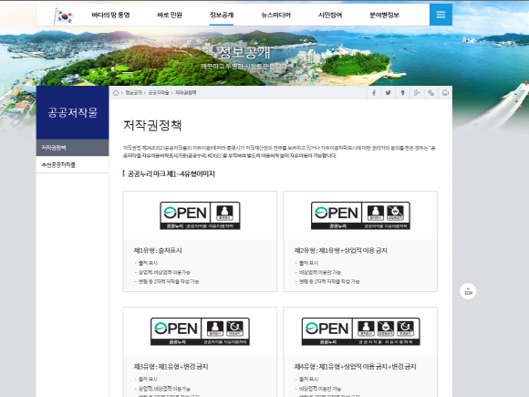Open 뉴스미디어 menu
Screen dimensions: 529x397
click(276, 15)
